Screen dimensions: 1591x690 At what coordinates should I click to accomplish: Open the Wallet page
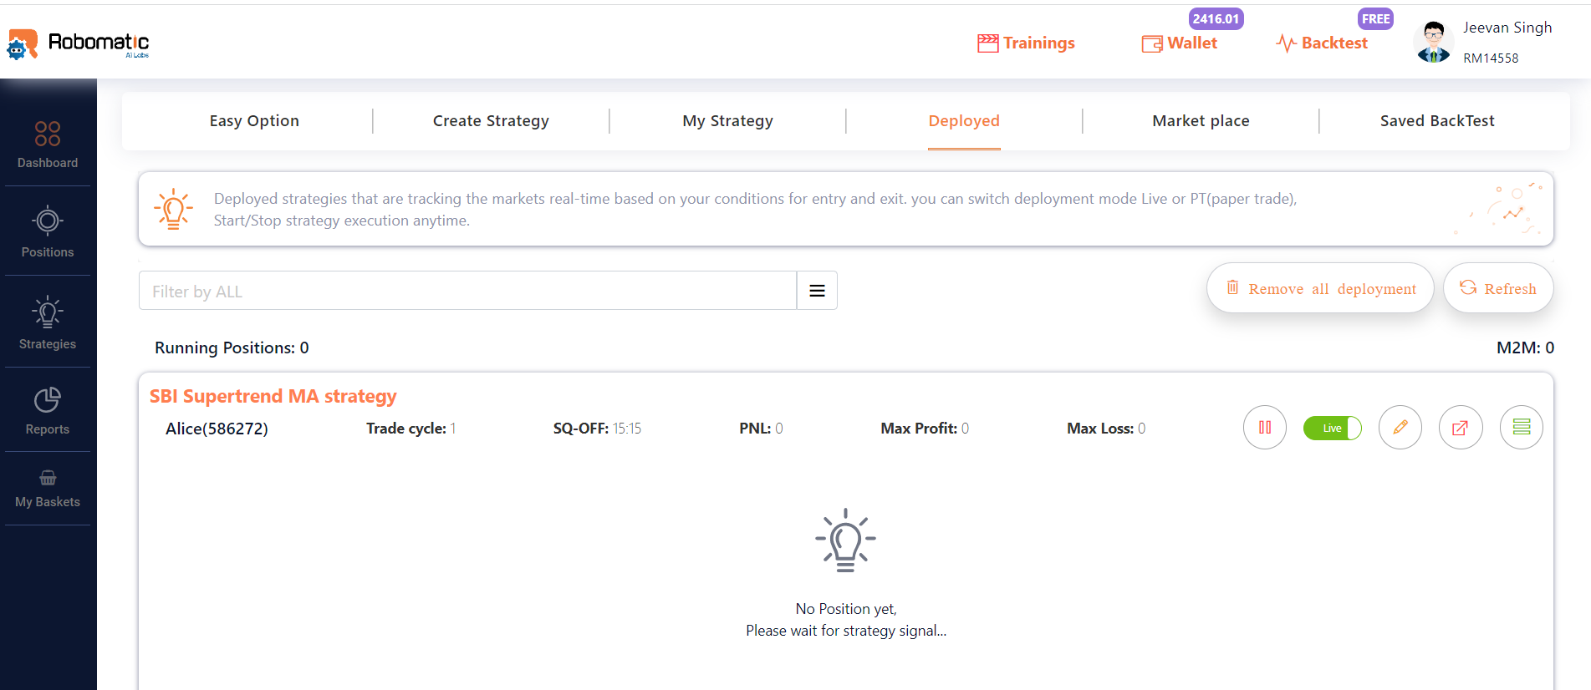coord(1180,43)
